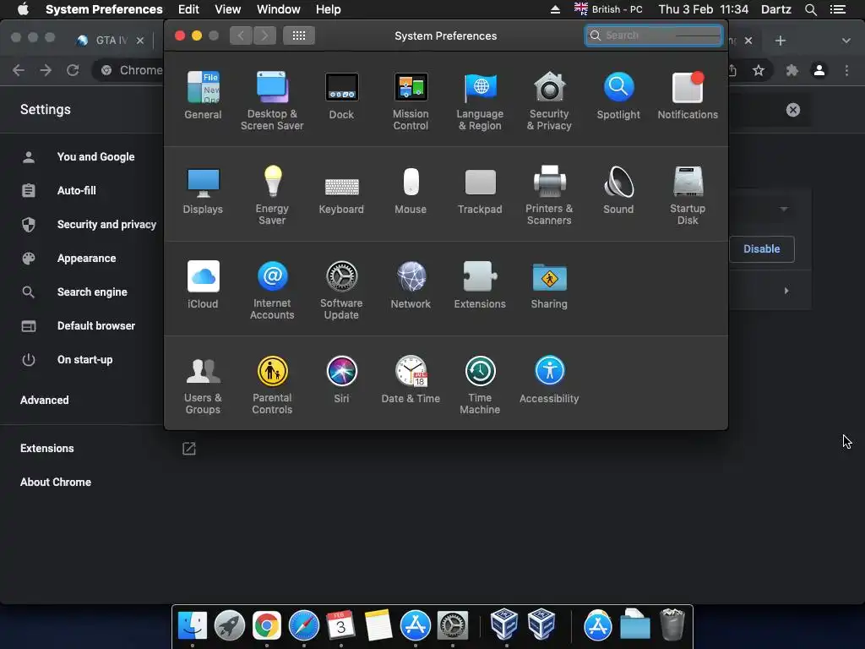Click the System Preferences search field
This screenshot has width=865, height=649.
click(654, 35)
